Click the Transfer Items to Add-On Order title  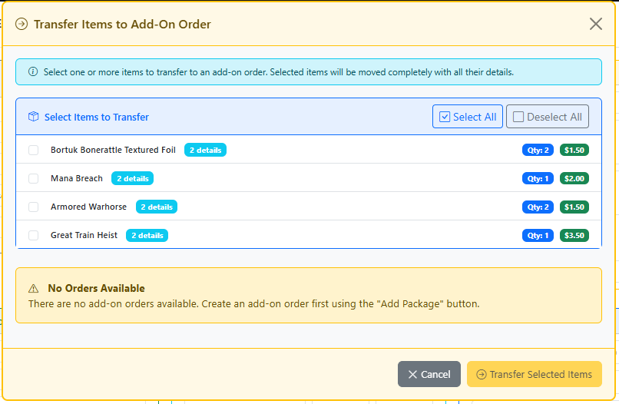coord(122,24)
